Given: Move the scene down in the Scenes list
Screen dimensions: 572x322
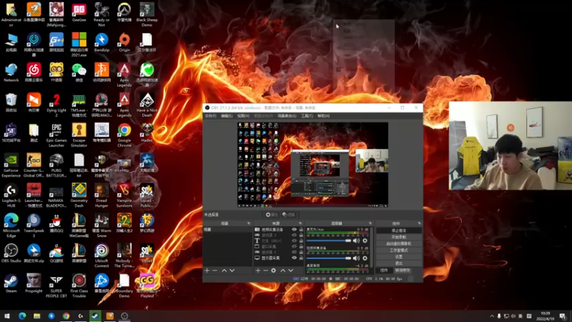Looking at the screenshot, I should pos(232,270).
